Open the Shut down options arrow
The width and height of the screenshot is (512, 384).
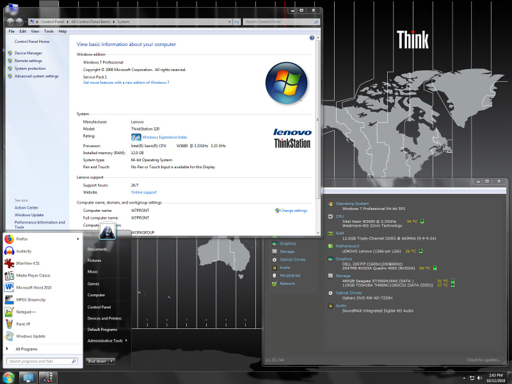pyautogui.click(x=111, y=361)
